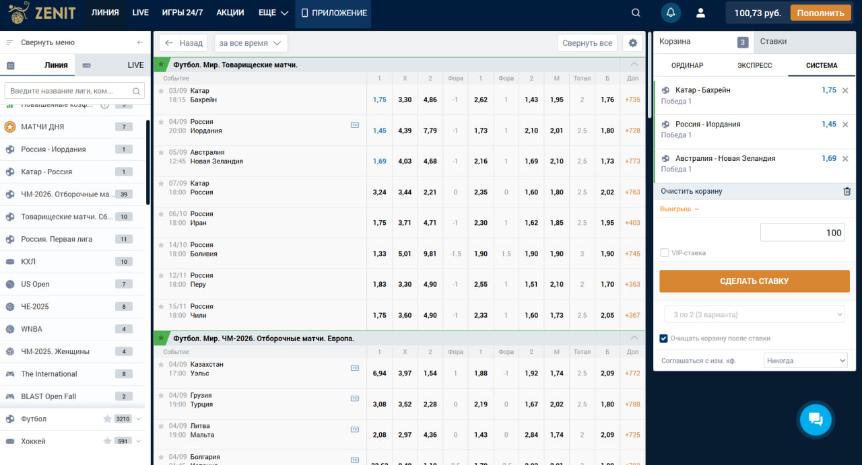The height and width of the screenshot is (465, 862).
Task: Open notifications bell
Action: pyautogui.click(x=671, y=13)
